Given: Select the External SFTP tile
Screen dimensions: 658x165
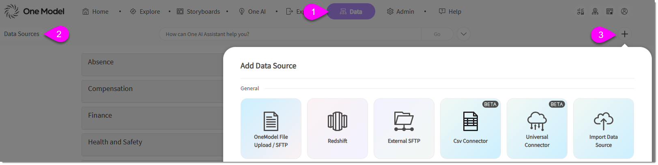Looking at the screenshot, I should pos(404,128).
